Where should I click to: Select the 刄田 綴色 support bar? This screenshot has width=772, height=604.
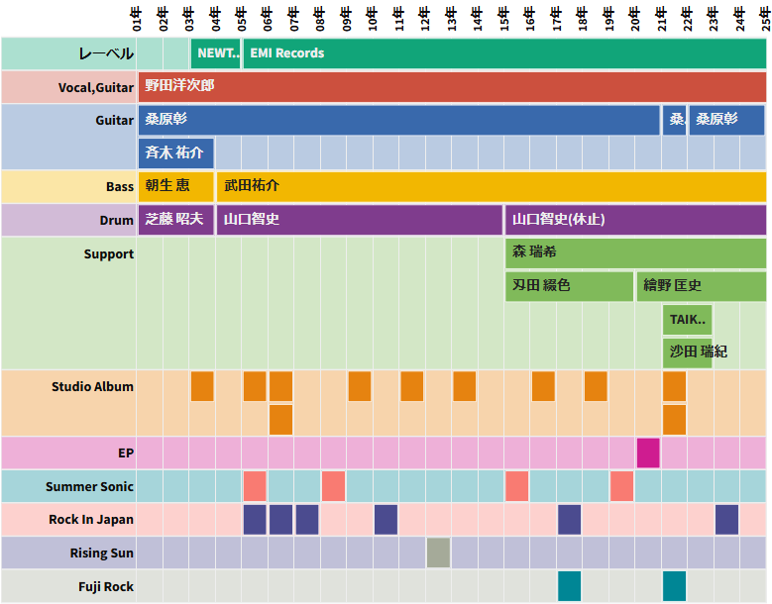click(569, 286)
